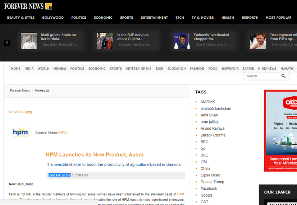Click the HPM source name link
The width and height of the screenshot is (297, 205).
coord(63,133)
